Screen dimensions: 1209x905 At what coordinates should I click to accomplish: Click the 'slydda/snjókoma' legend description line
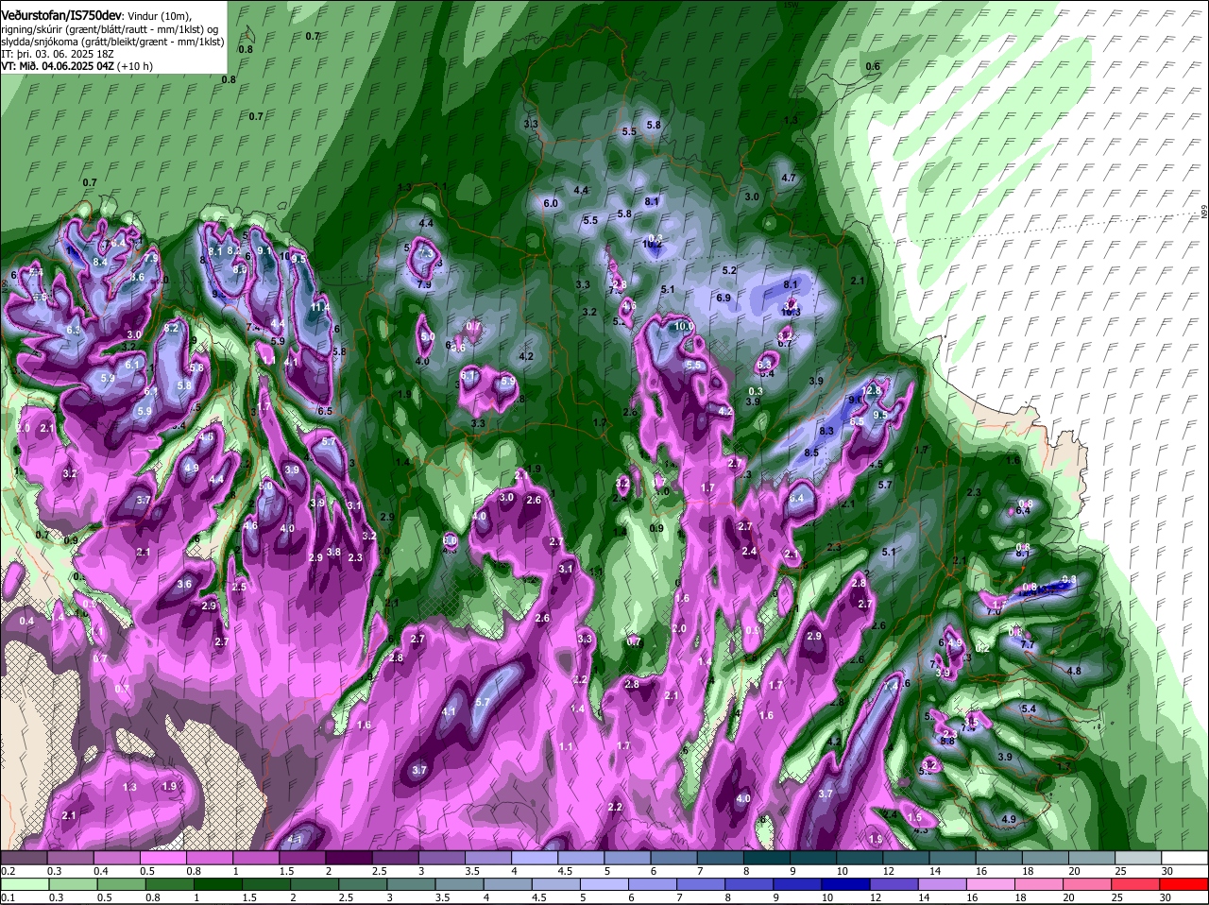(x=113, y=42)
